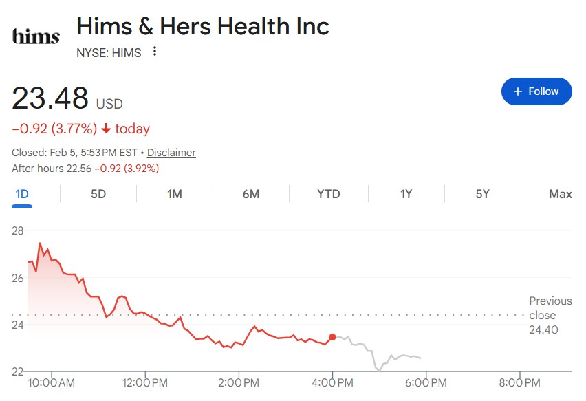Click the NYSE: HIMS ticker label

tap(109, 52)
